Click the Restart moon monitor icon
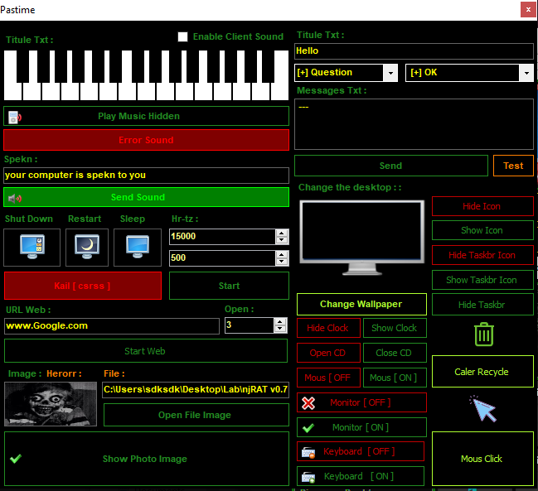538x491 pixels. click(x=86, y=246)
